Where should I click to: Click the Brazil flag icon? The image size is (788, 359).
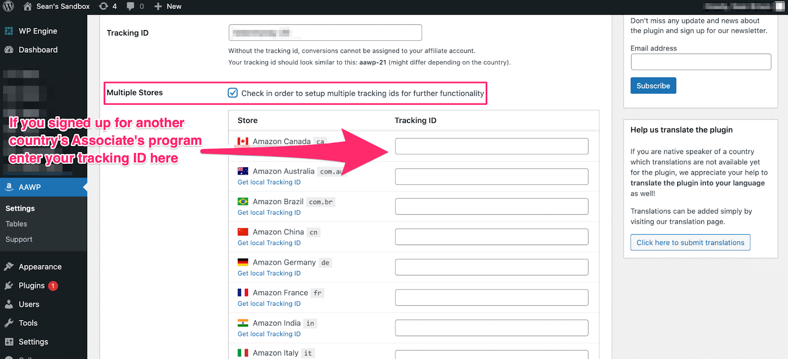coord(243,202)
